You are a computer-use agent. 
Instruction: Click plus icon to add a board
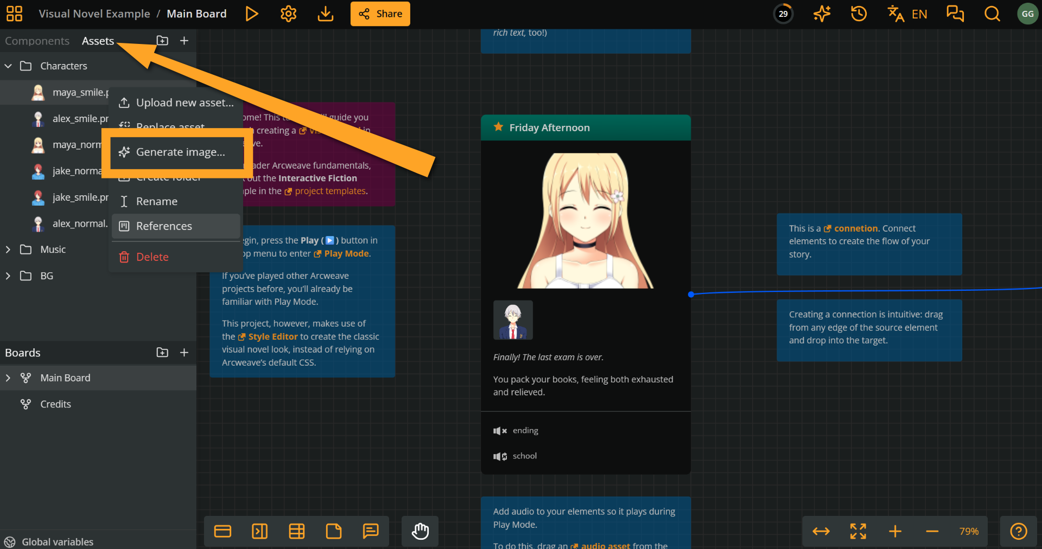pyautogui.click(x=184, y=353)
